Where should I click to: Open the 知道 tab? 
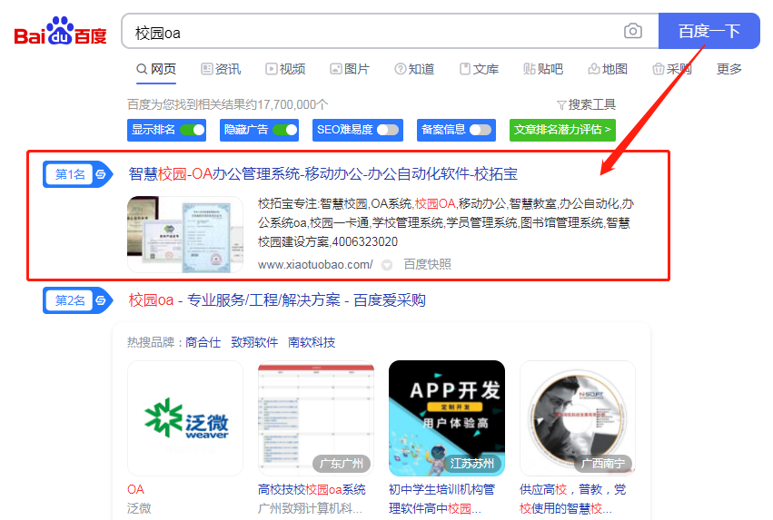tap(414, 69)
